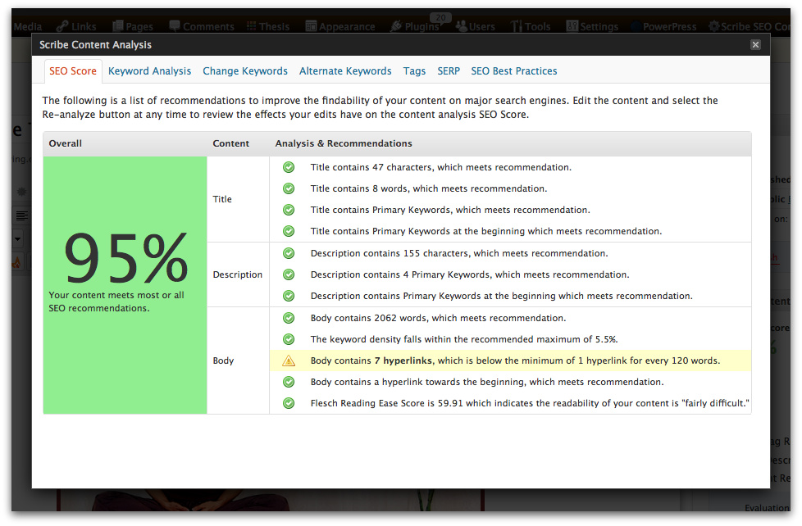Click the check icon on the keyword density row
Viewport: 802px width, 526px height.
click(289, 339)
